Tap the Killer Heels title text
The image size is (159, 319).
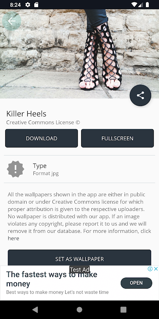[x=26, y=114]
